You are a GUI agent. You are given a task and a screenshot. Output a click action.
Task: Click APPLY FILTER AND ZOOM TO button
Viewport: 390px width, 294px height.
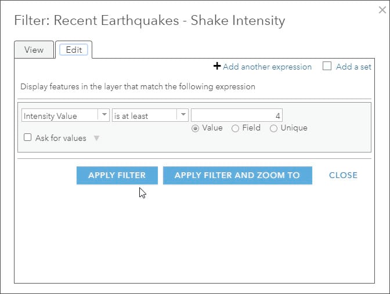[237, 175]
